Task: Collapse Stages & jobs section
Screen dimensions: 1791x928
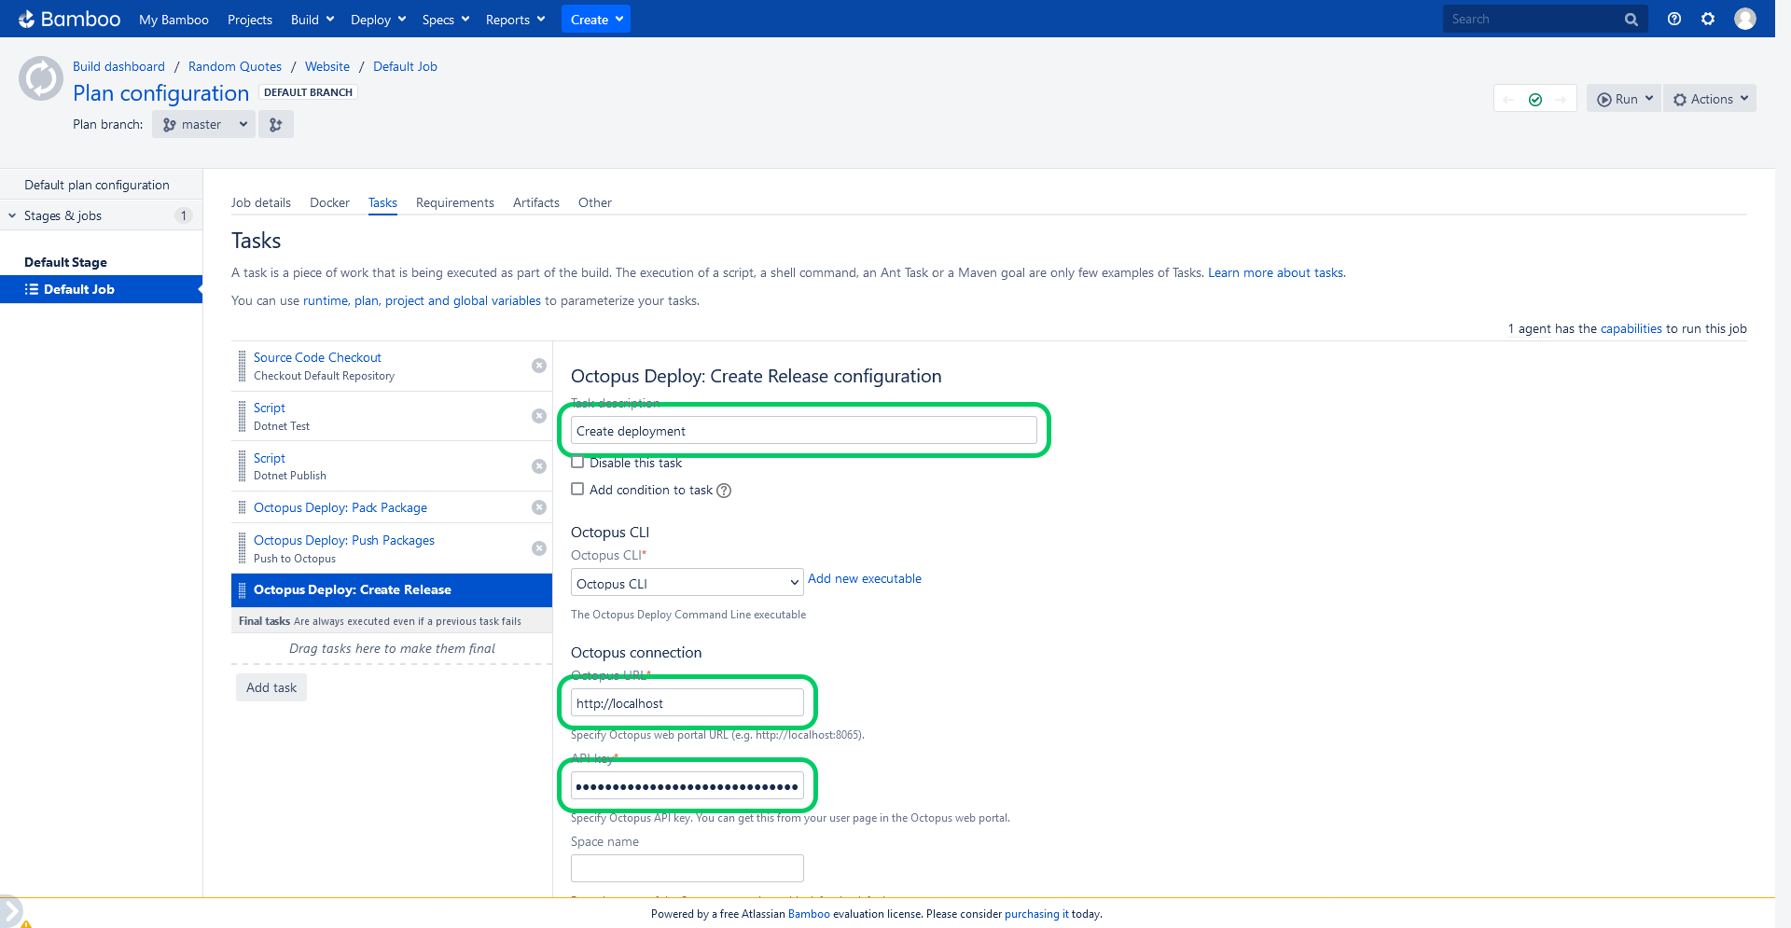Action: point(13,215)
